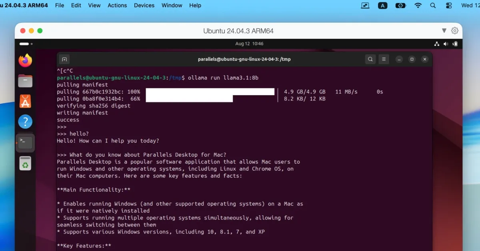Click the 100% download progress bar
The image size is (480, 251).
pyautogui.click(x=210, y=92)
